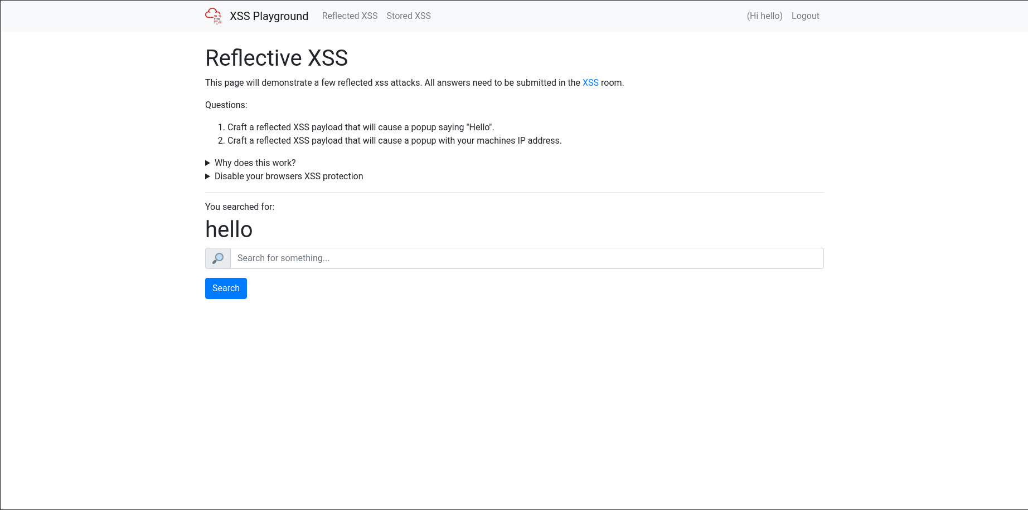Screen dimensions: 1028x510
Task: Click the "(Hi hello)" user greeting
Action: pyautogui.click(x=764, y=16)
